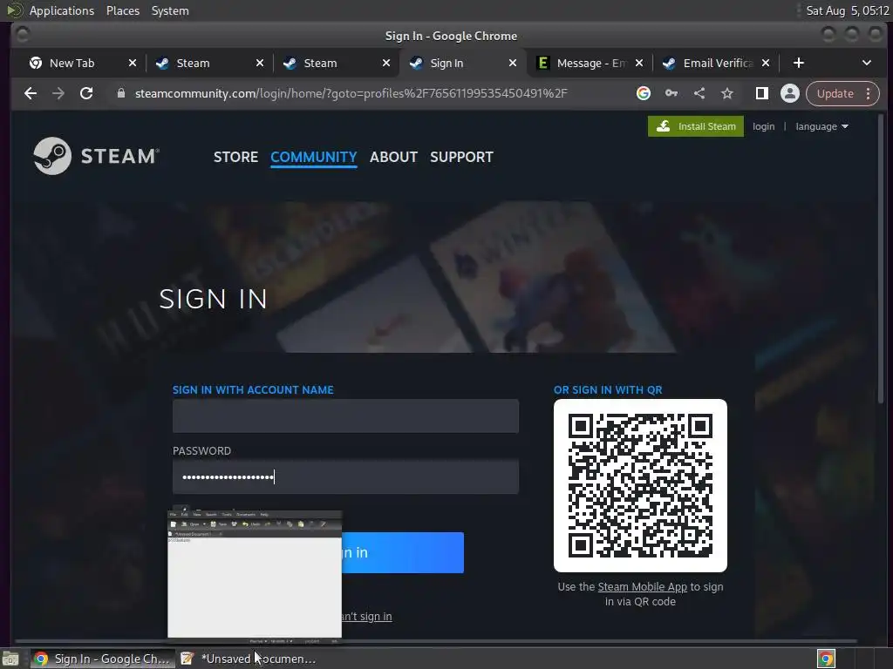The width and height of the screenshot is (893, 669).
Task: Switch to the Message - Email tab
Action: coord(590,63)
